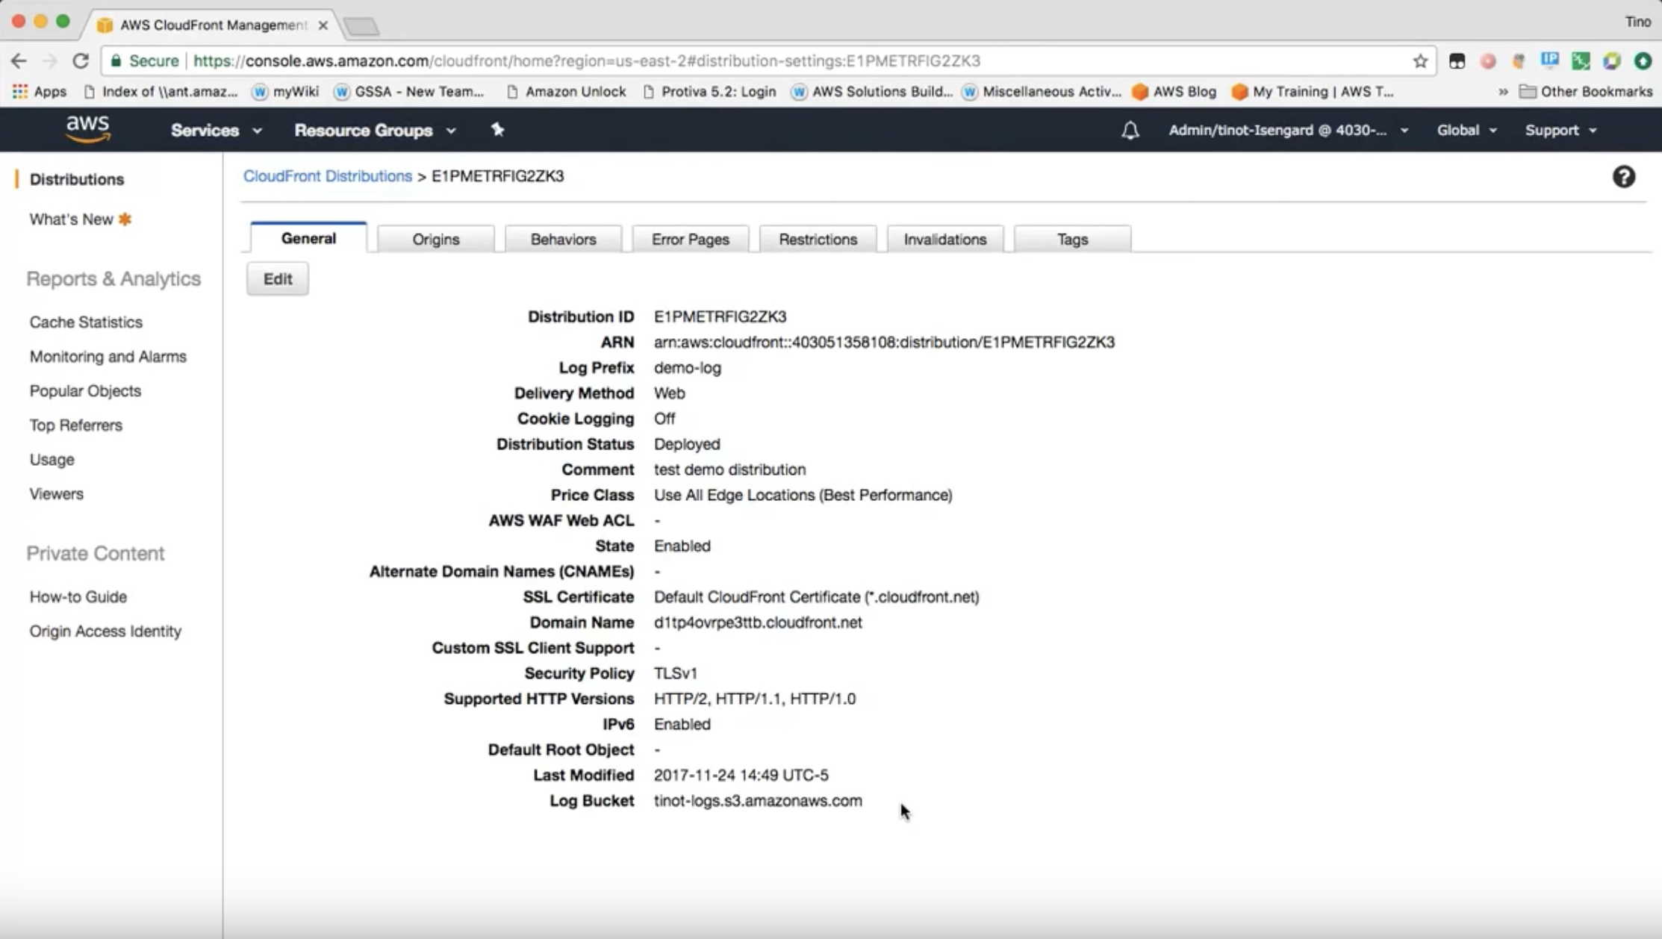Bookmark page with the star icon
1662x939 pixels.
(x=1420, y=61)
